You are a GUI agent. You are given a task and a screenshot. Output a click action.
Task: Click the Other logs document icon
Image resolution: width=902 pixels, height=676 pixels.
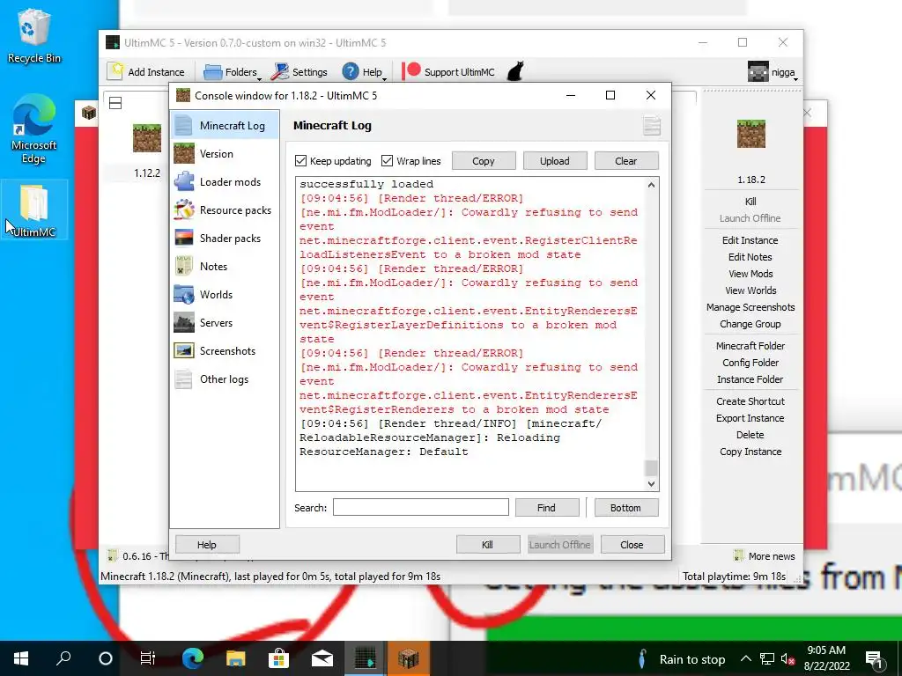(184, 378)
